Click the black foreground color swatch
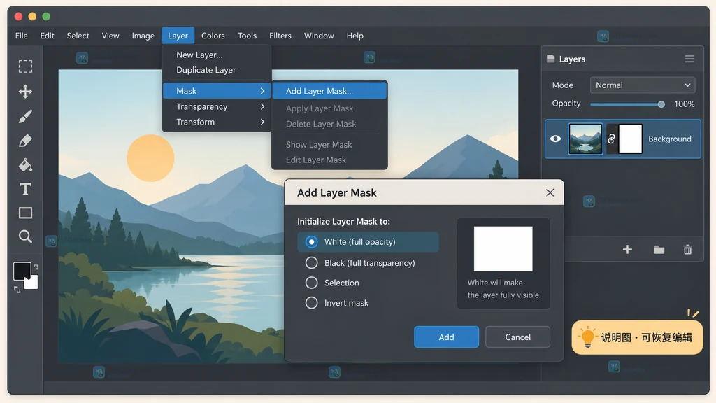 21,270
